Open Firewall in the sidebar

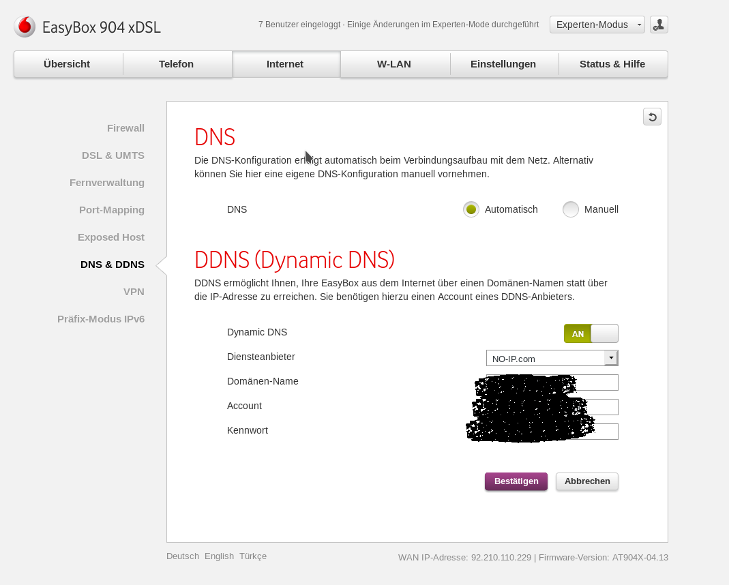pos(125,128)
